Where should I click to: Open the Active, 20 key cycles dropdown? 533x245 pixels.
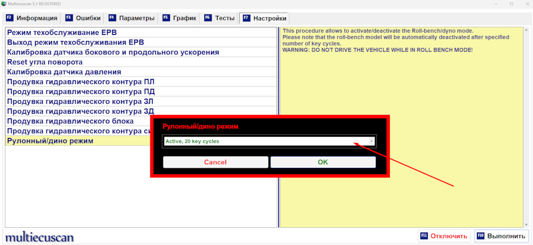coord(269,141)
